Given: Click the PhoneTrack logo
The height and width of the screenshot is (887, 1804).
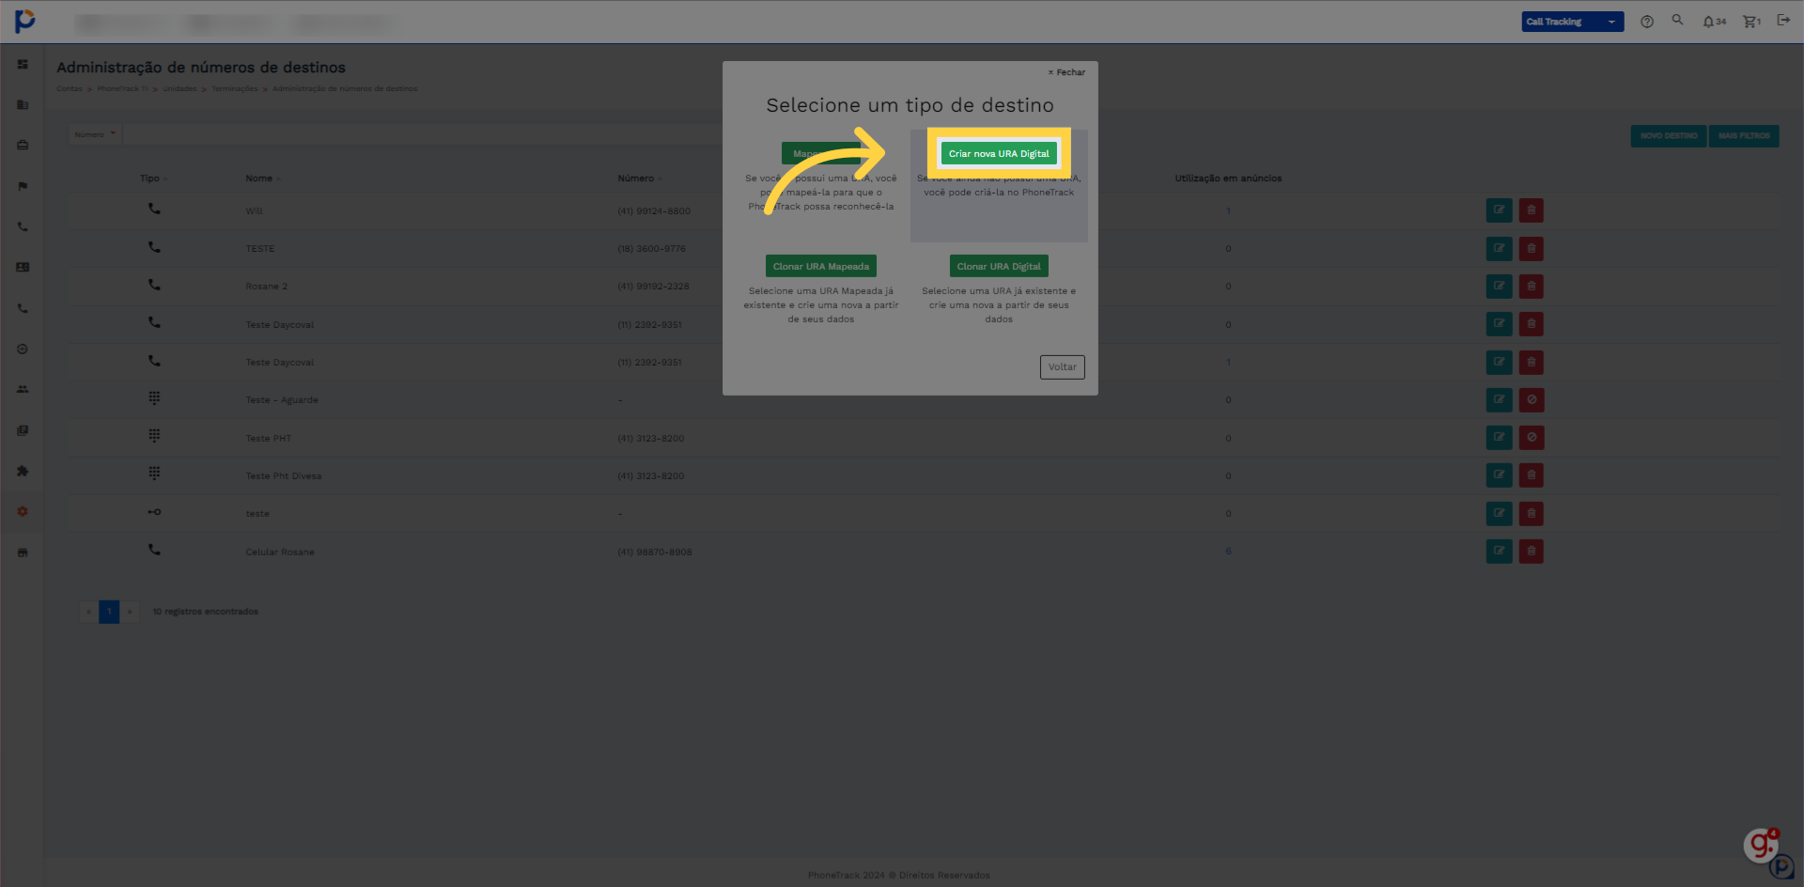Looking at the screenshot, I should [25, 21].
